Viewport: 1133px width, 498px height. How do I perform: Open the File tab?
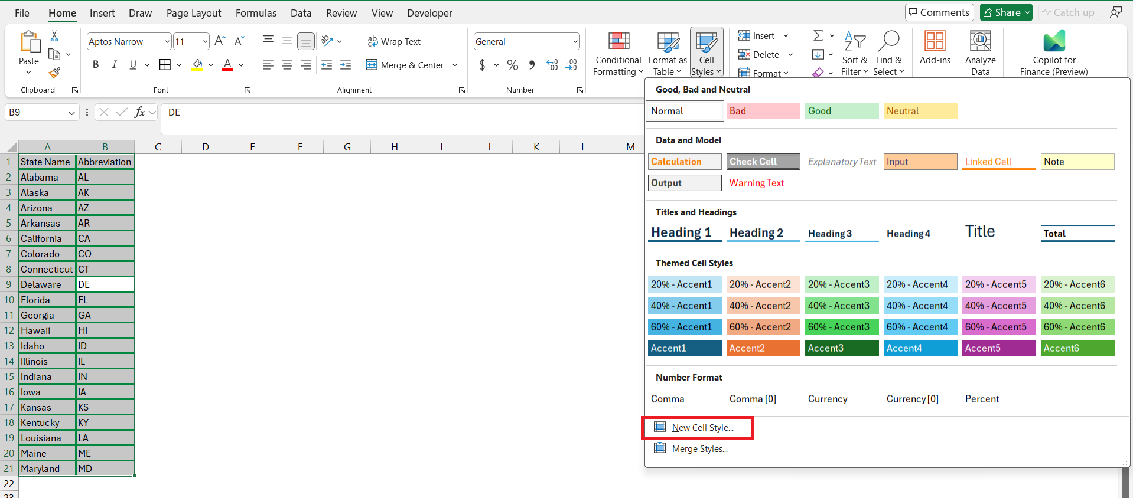(22, 13)
